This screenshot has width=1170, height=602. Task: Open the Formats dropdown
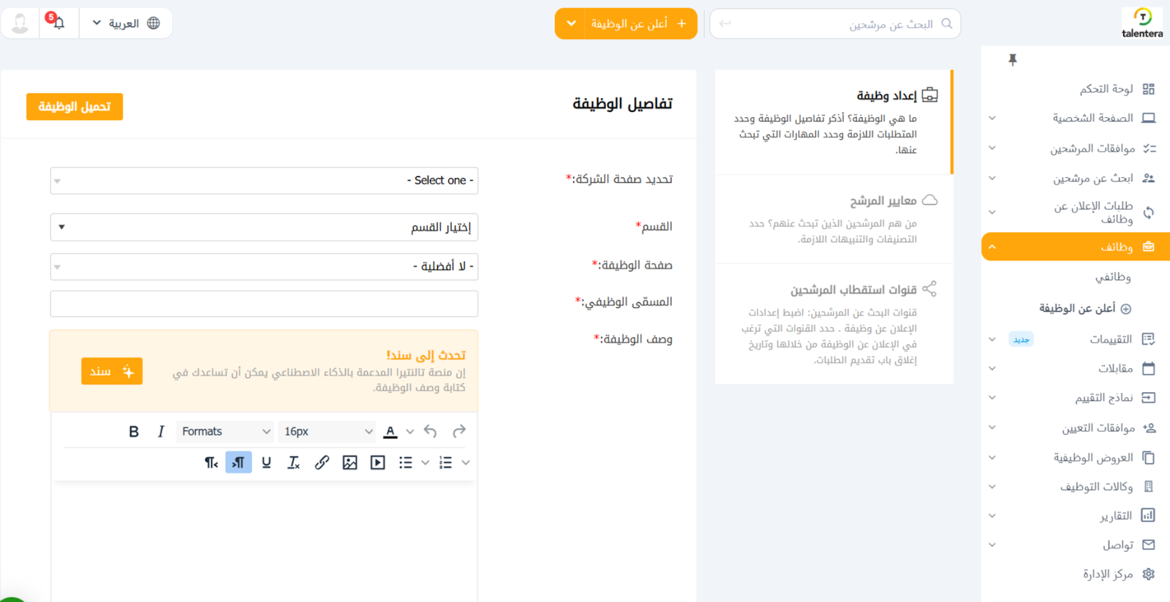coord(225,432)
